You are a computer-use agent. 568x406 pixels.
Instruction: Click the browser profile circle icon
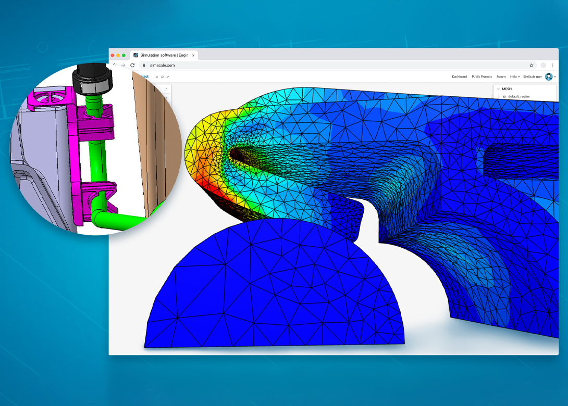click(543, 65)
